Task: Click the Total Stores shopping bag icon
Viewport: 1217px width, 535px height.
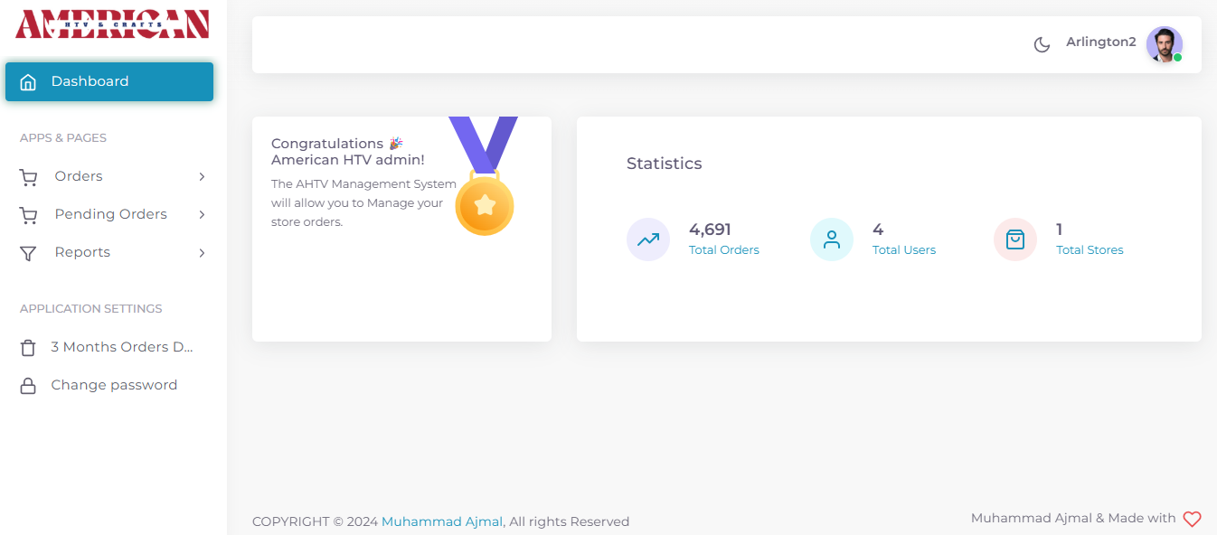Action: pyautogui.click(x=1015, y=239)
